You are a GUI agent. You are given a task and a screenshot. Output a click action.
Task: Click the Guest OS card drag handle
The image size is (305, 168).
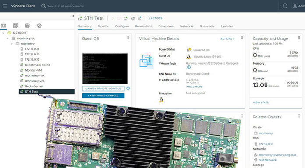pyautogui.click(x=128, y=38)
